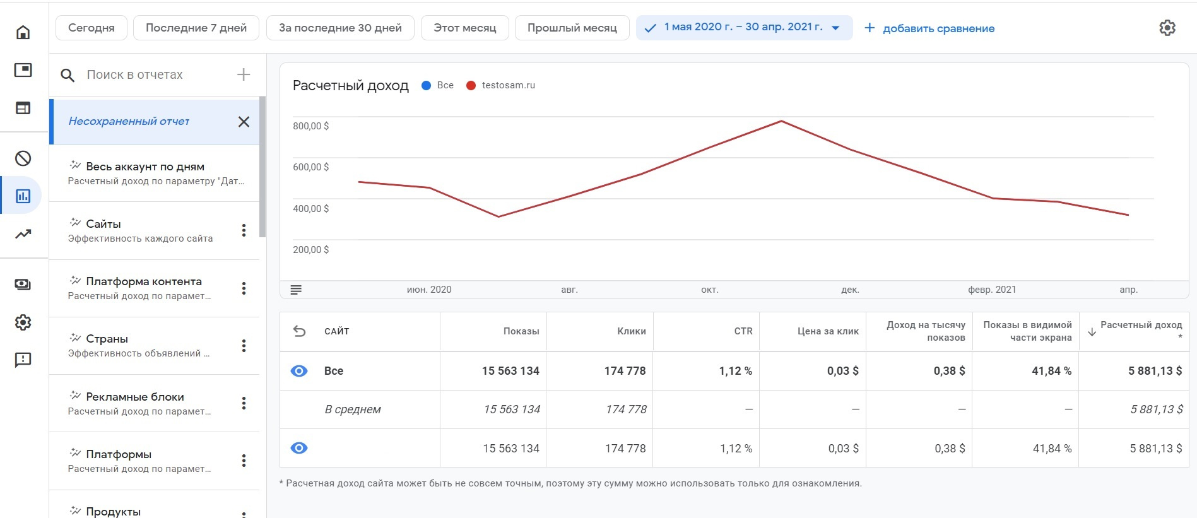The height and width of the screenshot is (518, 1197).
Task: Open the Home page from sidebar
Action: pos(23,32)
